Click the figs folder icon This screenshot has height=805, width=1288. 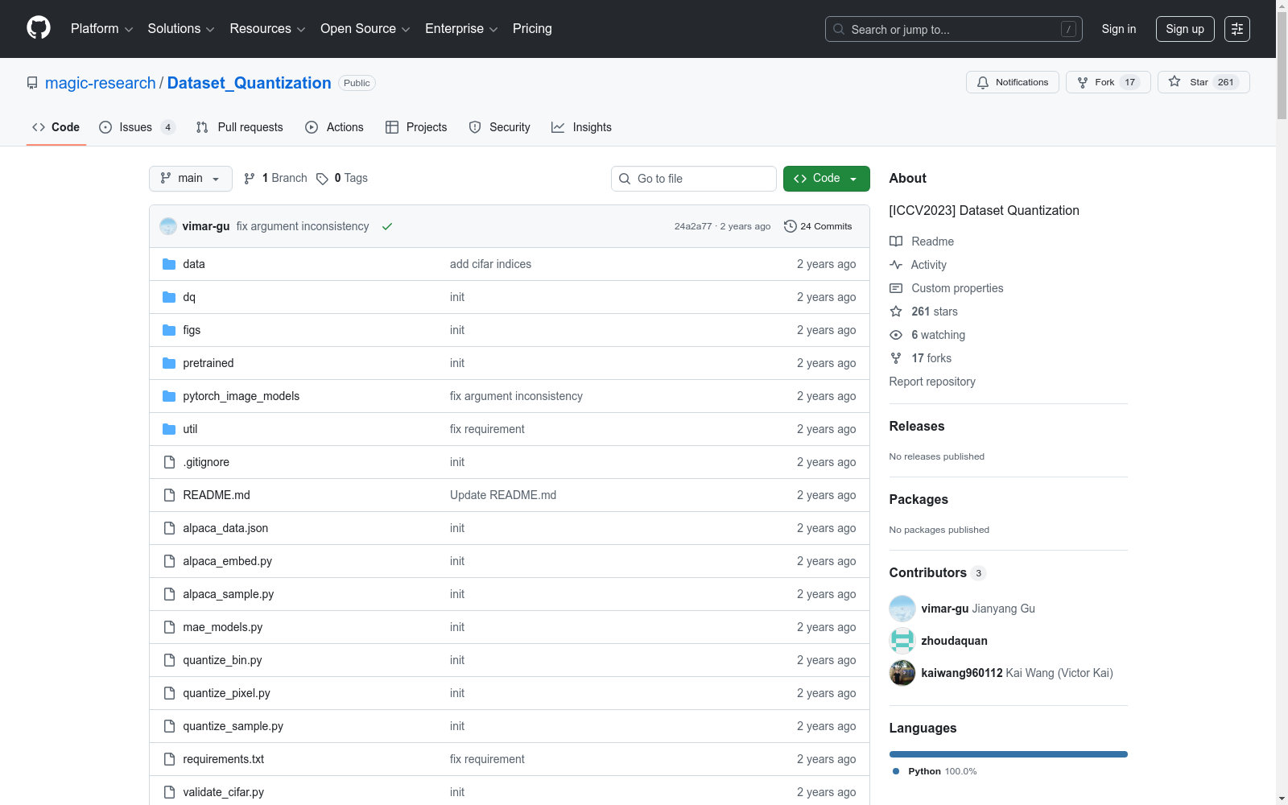pos(169,330)
